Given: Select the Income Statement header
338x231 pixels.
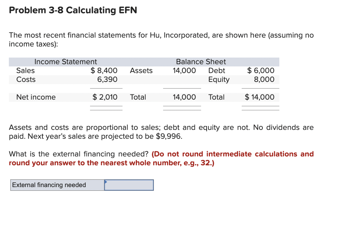Looking at the screenshot, I should (x=65, y=62).
